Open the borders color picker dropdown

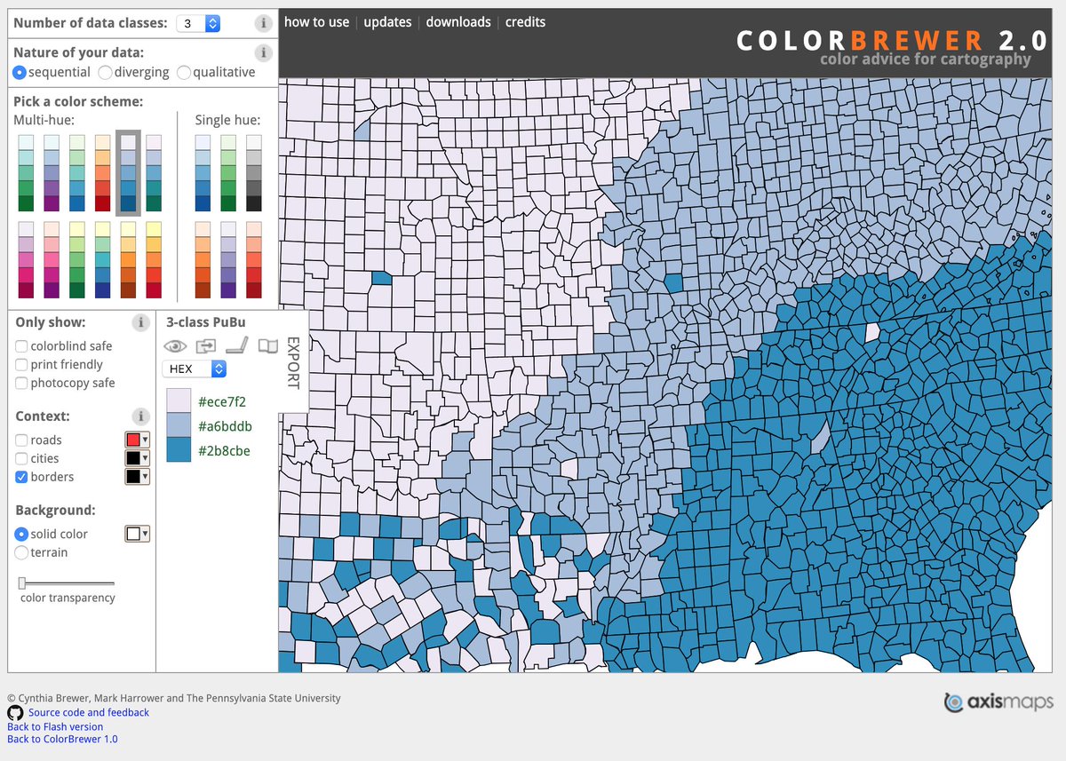pos(137,477)
